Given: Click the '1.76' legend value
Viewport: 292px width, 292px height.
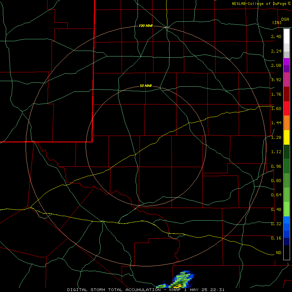Looking at the screenshot, I should point(276,94).
